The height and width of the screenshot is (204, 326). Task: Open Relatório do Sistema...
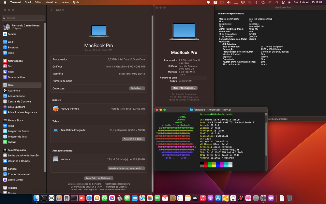pos(99,178)
